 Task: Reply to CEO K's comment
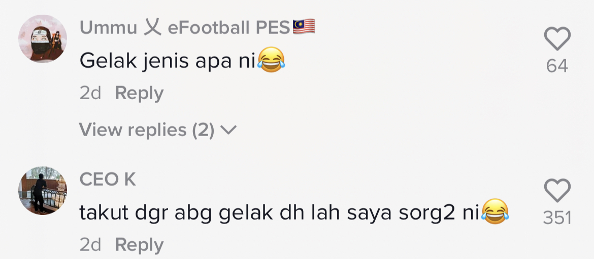pyautogui.click(x=139, y=245)
